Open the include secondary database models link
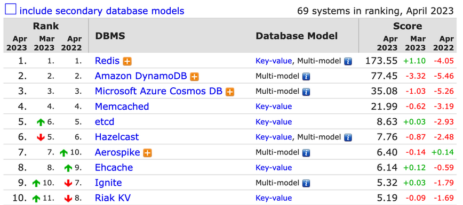The width and height of the screenshot is (463, 205). tap(102, 11)
